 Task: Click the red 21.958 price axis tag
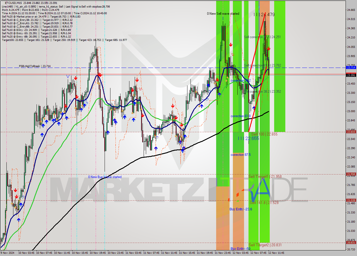[x=351, y=174]
